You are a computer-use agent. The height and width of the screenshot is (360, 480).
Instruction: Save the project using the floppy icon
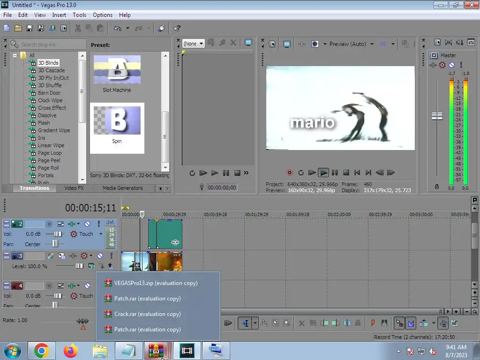click(x=30, y=28)
